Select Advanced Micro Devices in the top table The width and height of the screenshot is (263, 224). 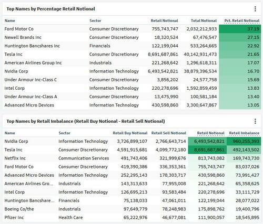click(x=29, y=105)
